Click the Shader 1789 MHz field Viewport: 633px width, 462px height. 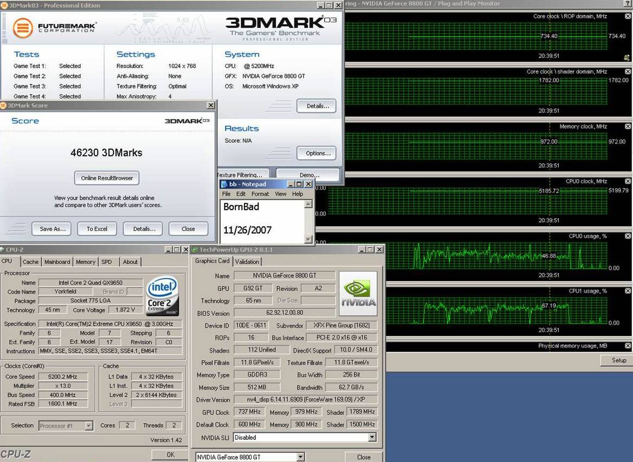click(362, 412)
